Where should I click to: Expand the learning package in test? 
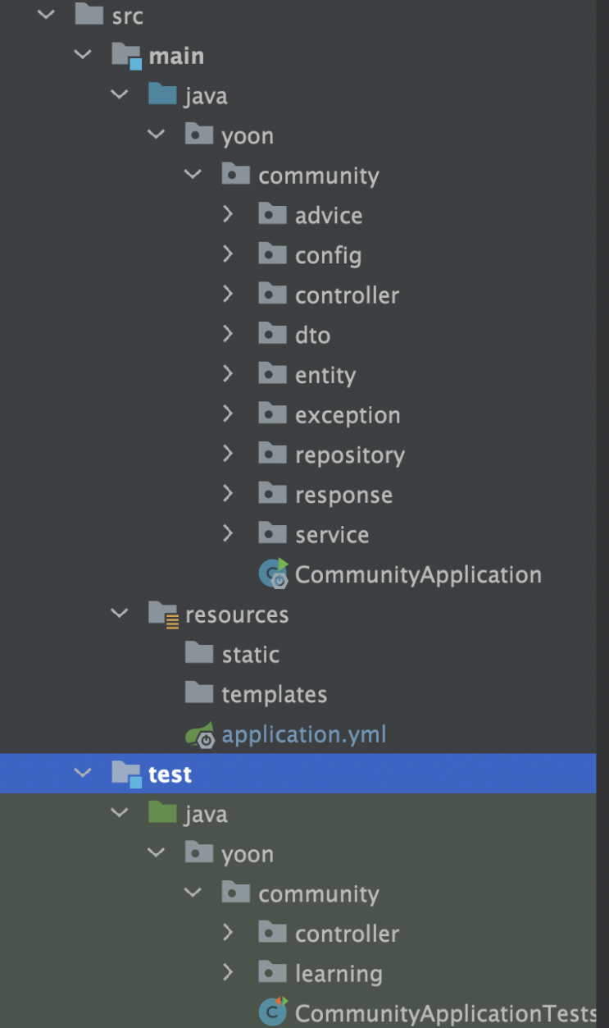(x=228, y=972)
